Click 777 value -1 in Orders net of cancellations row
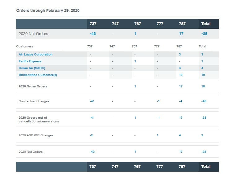Image resolution: width=235 pixels, height=176 pixels. click(x=158, y=118)
